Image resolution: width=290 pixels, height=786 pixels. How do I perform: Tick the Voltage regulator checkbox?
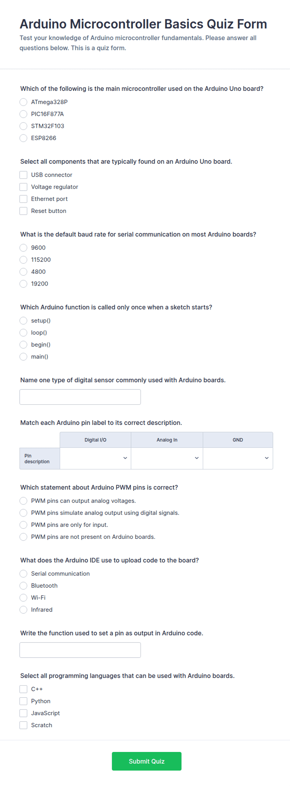pyautogui.click(x=23, y=187)
